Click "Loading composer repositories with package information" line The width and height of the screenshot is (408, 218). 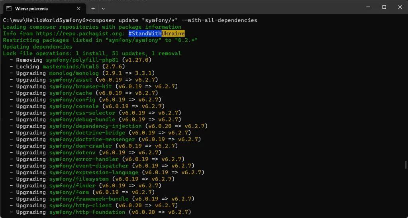[x=92, y=27]
